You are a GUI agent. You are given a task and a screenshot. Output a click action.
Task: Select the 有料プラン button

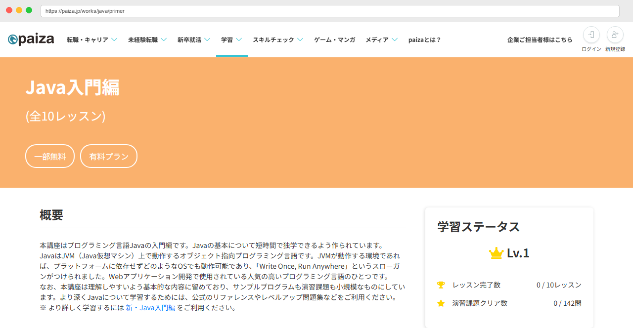coord(109,156)
